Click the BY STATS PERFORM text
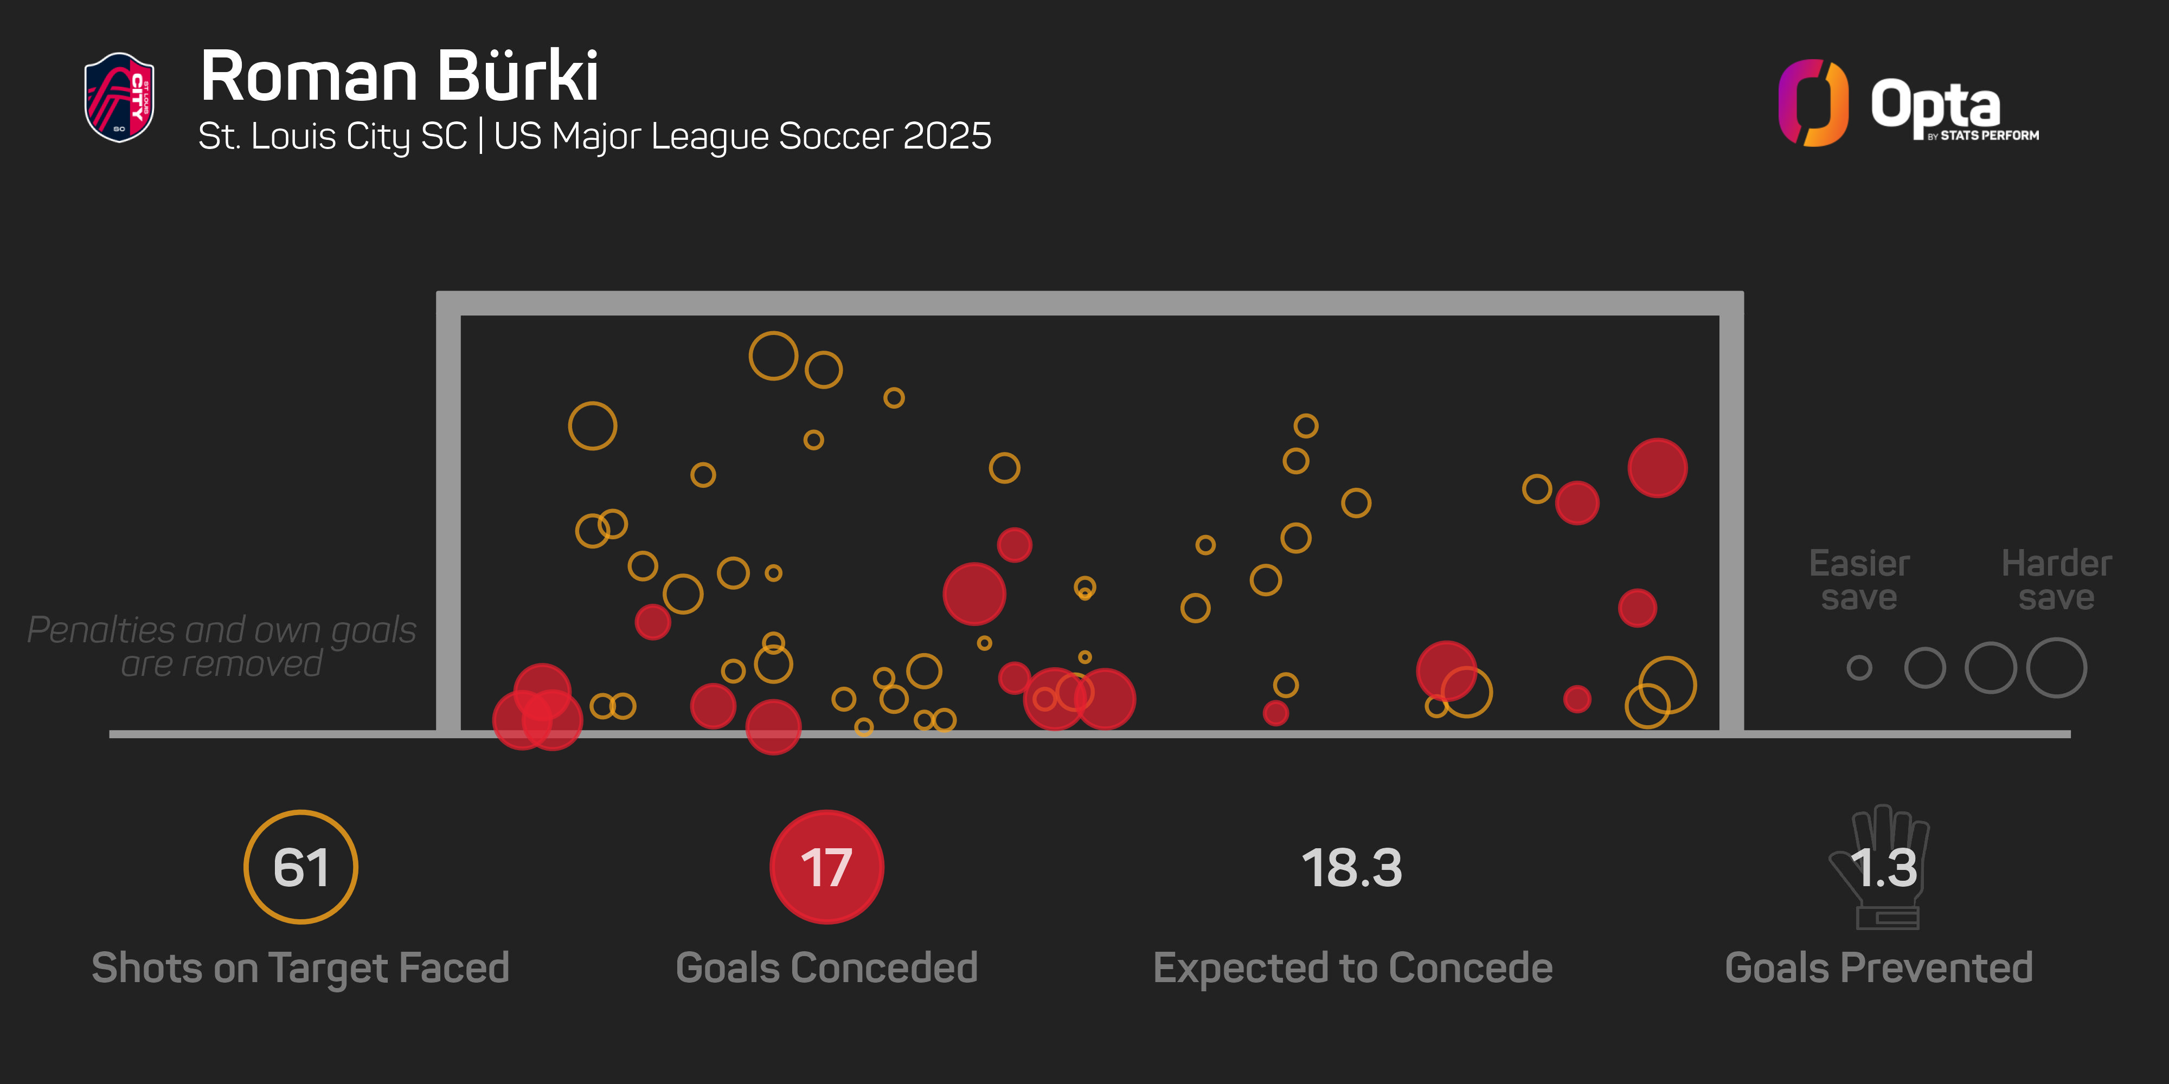 pyautogui.click(x=1983, y=135)
